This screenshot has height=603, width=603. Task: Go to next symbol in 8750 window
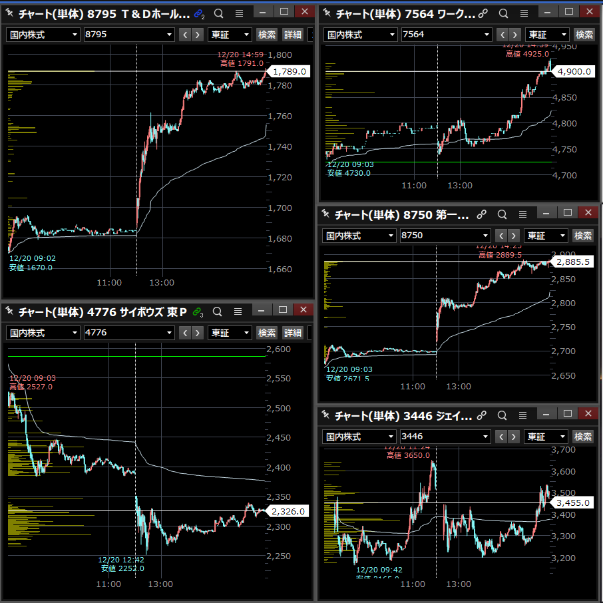[513, 236]
